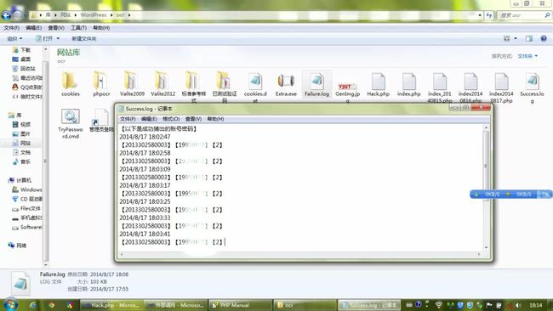Expand the WordPress breadcrumb arrow
553x311 pixels.
[x=111, y=15]
